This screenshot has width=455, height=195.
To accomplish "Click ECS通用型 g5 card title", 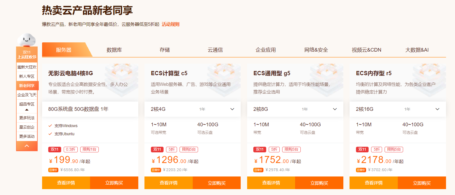I will coord(272,73).
